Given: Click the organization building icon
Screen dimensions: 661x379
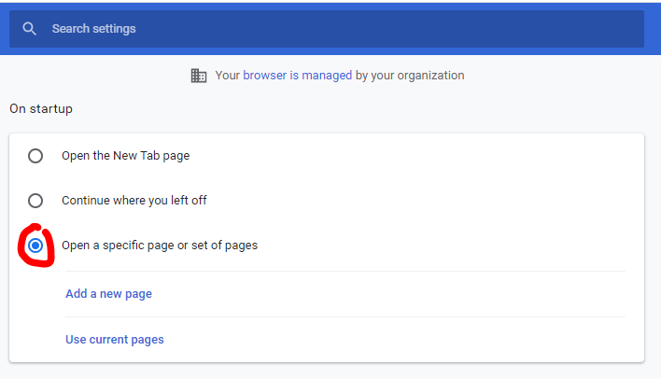Looking at the screenshot, I should (198, 76).
